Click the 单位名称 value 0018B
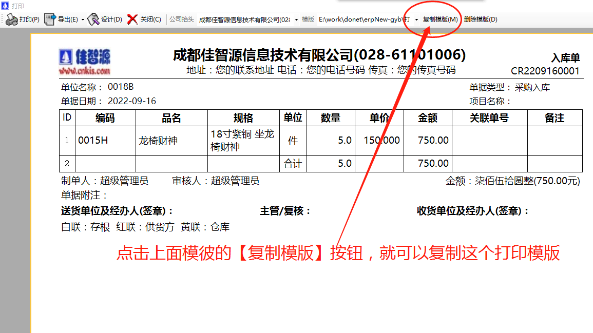This screenshot has height=333, width=593. pos(121,87)
